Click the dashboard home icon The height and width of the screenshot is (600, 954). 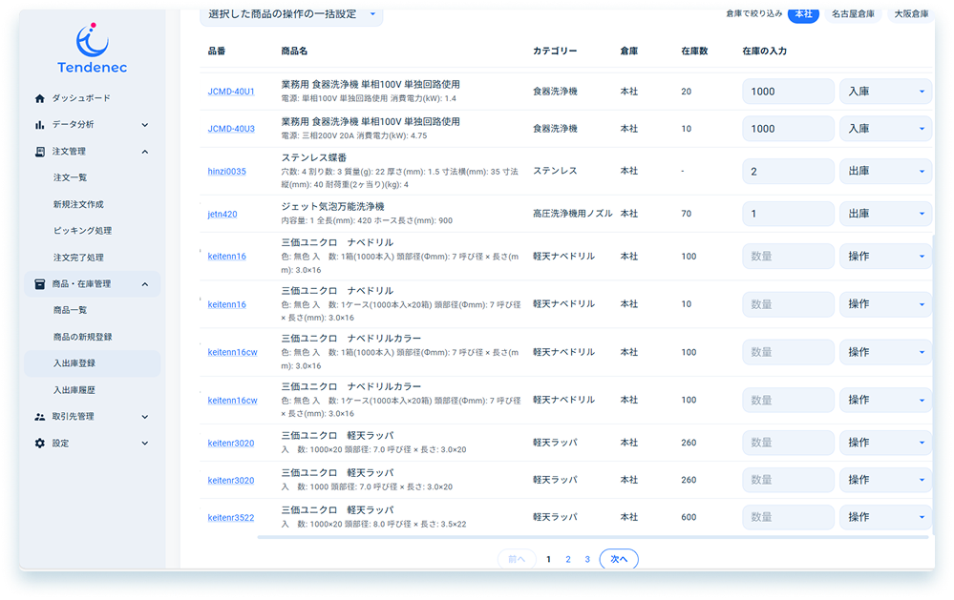pyautogui.click(x=40, y=98)
